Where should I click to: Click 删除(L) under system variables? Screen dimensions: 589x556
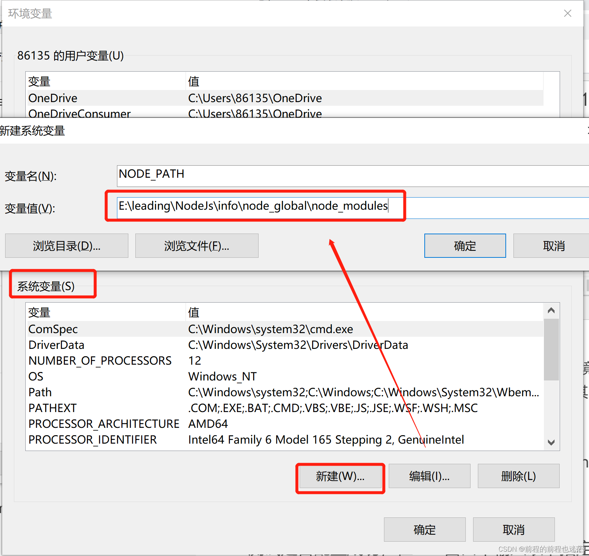pos(519,476)
